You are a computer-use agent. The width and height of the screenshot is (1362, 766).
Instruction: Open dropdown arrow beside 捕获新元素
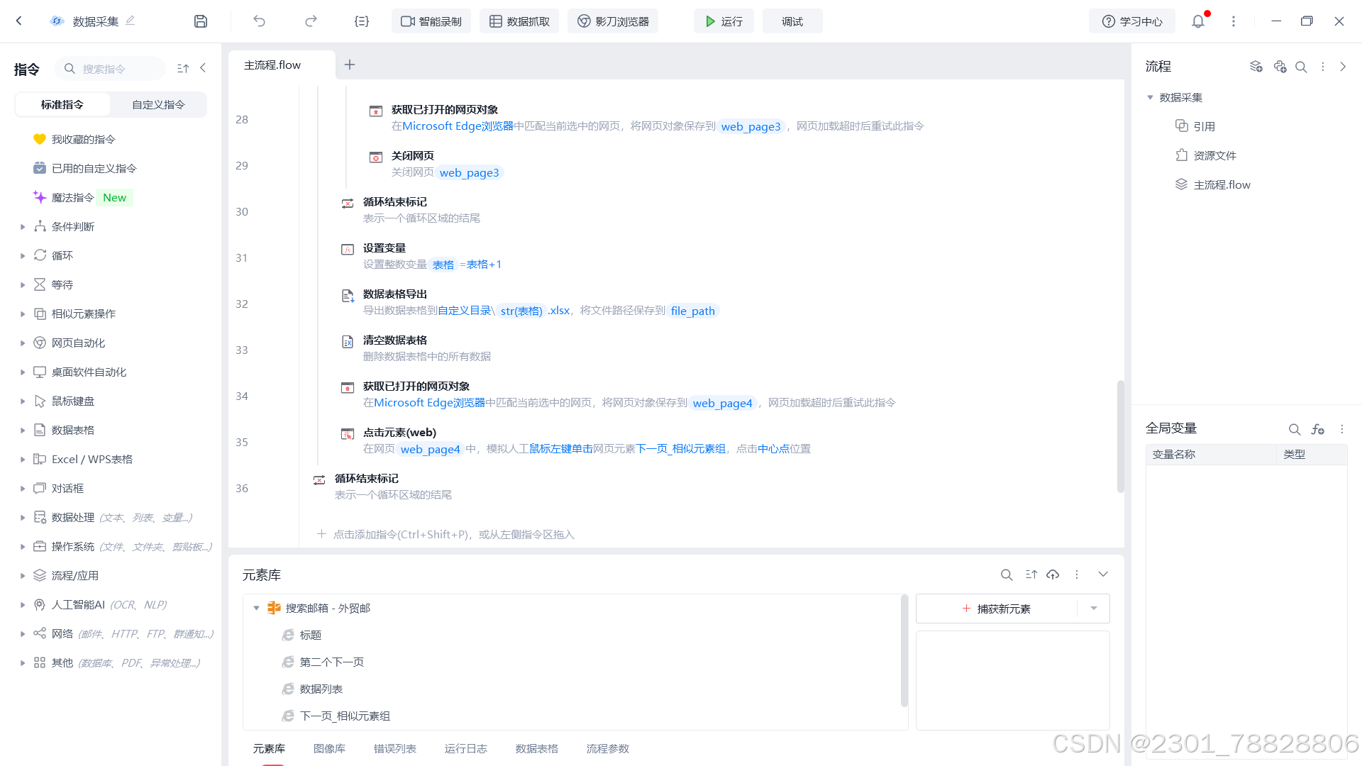(1094, 609)
